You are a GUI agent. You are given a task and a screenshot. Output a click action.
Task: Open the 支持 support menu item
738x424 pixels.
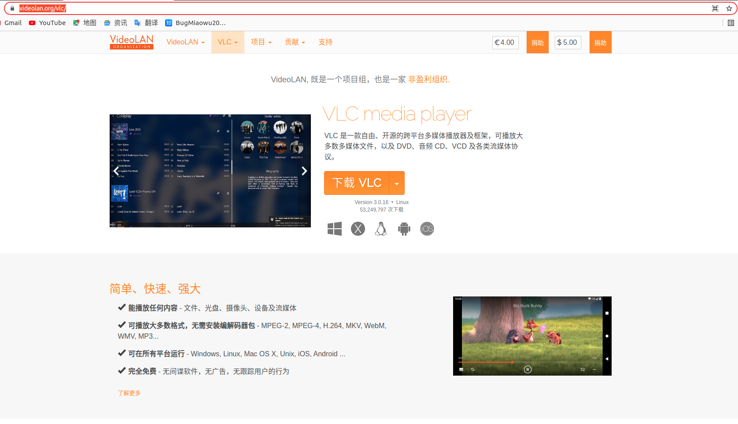[x=325, y=42]
